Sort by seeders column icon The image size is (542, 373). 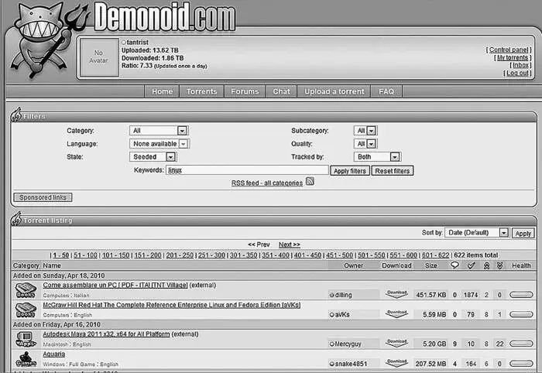point(486,265)
